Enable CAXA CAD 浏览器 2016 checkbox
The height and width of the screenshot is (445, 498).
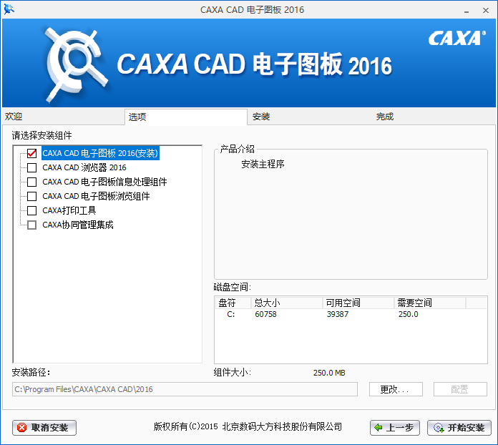point(31,167)
